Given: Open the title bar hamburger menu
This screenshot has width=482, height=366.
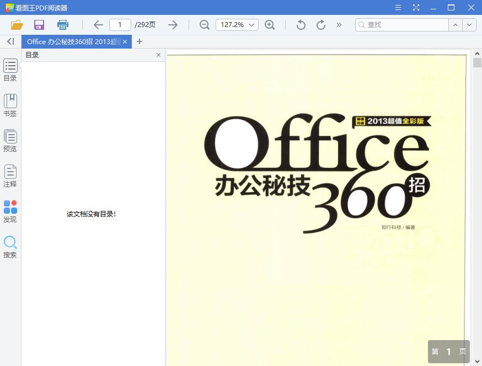Looking at the screenshot, I should [398, 7].
